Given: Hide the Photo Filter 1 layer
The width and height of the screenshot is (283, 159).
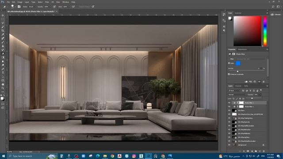Looking at the screenshot, I should coord(229,106).
